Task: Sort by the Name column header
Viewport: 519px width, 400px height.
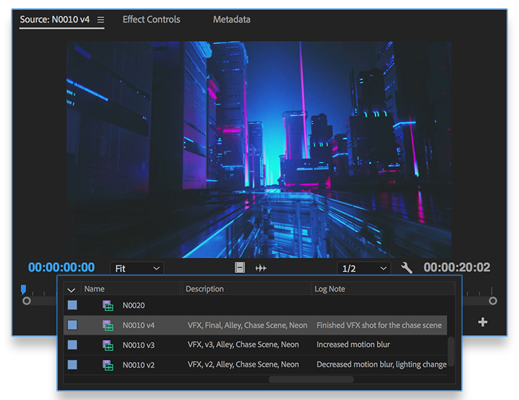Action: pos(95,289)
